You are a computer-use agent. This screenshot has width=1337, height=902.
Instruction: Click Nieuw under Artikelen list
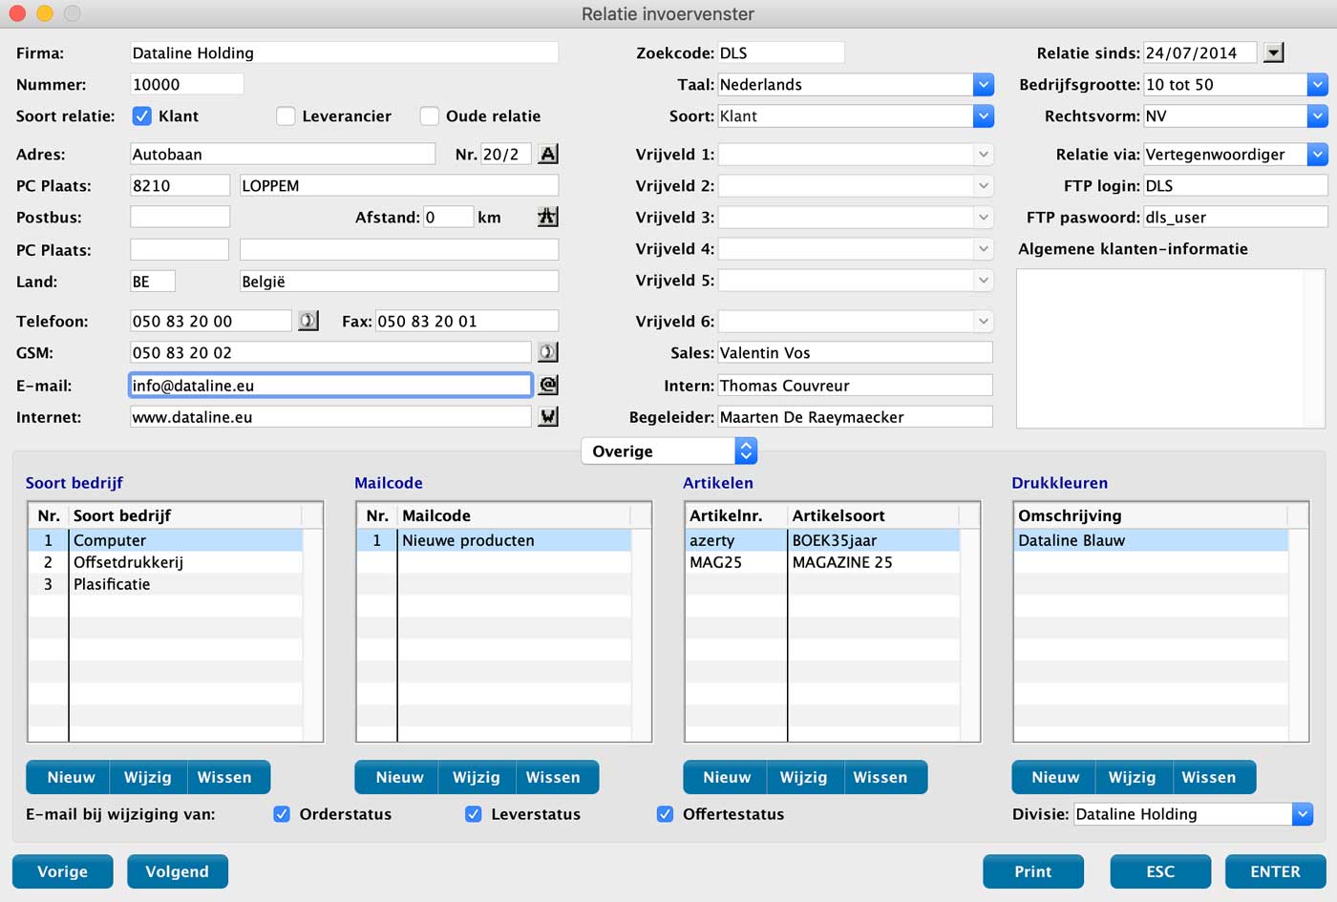pyautogui.click(x=727, y=777)
